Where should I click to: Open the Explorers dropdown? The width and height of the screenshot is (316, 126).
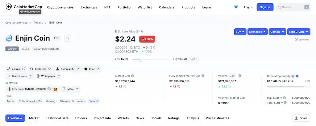pyautogui.click(x=40, y=69)
